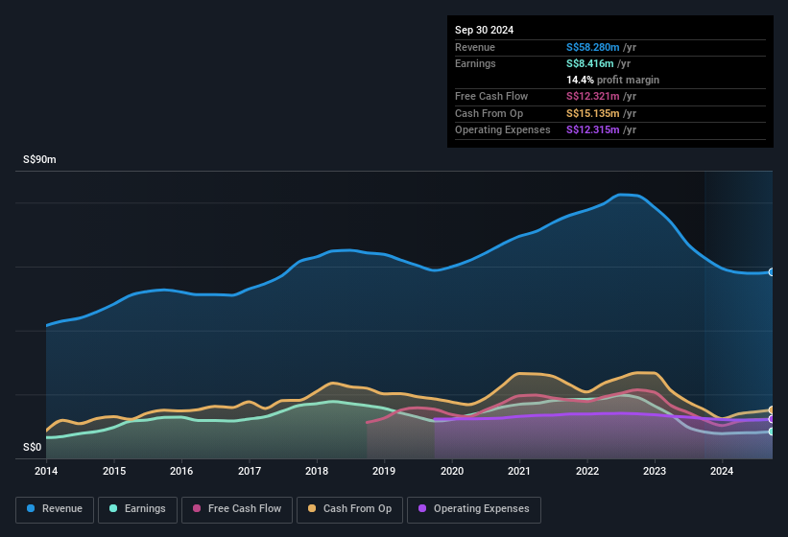Click the 2024 x-axis label
Viewport: 788px width, 537px height.
(722, 471)
